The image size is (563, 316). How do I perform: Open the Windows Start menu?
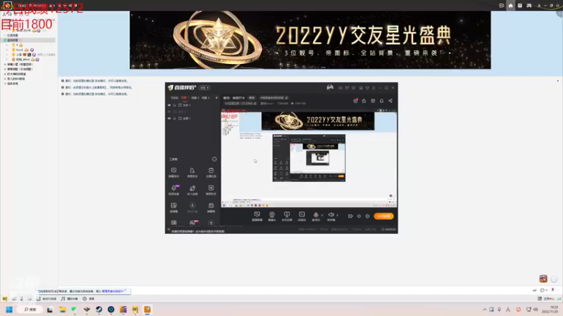9,310
